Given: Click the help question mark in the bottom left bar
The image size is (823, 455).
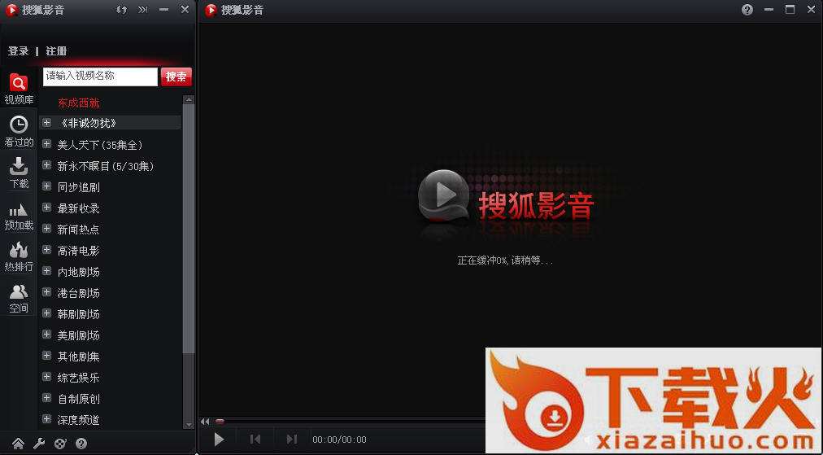Looking at the screenshot, I should point(81,444).
